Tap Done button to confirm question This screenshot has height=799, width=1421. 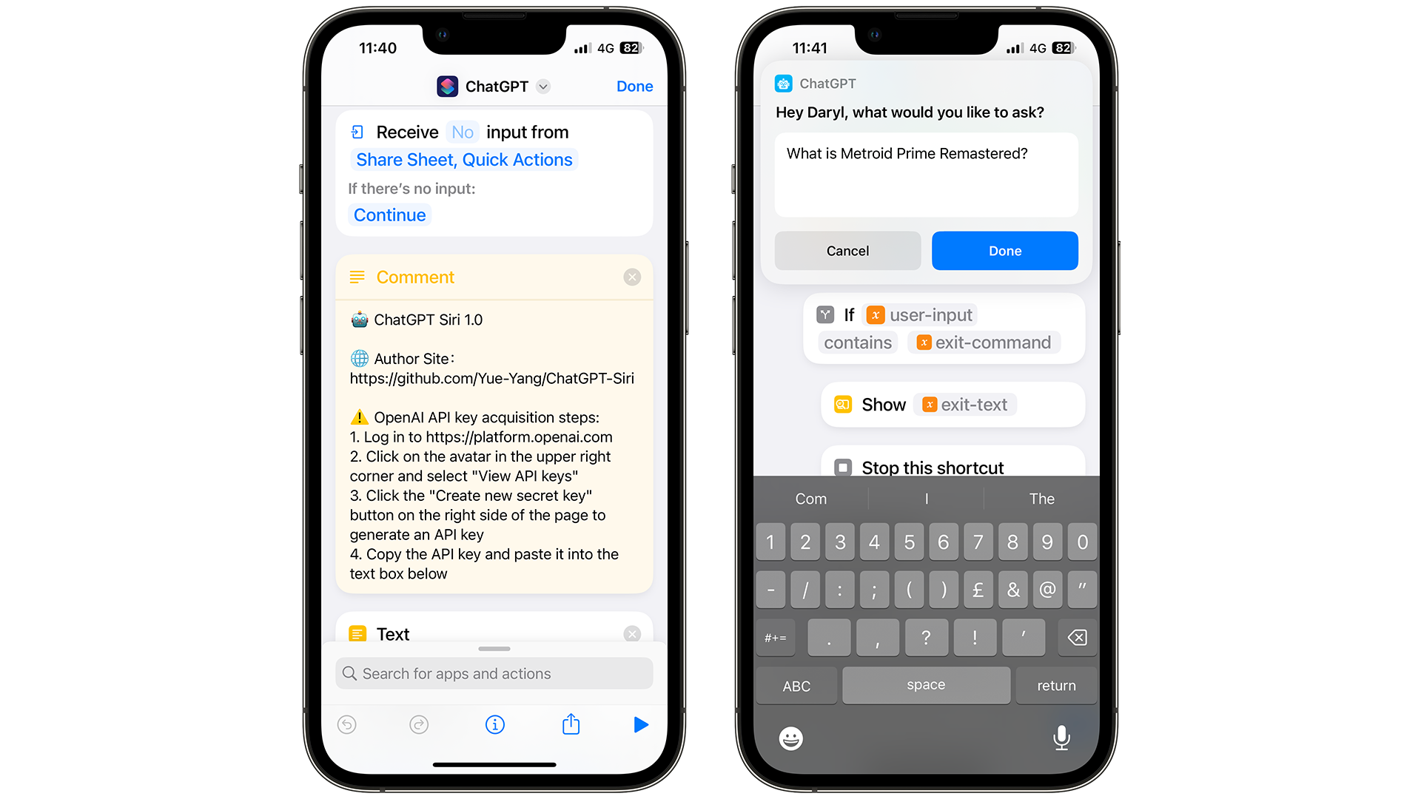tap(1004, 251)
